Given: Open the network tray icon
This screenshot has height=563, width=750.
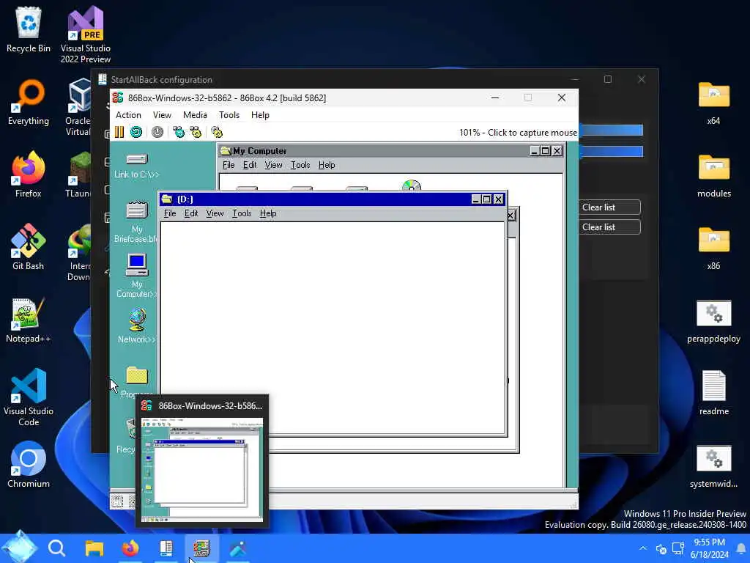Looking at the screenshot, I should [677, 548].
